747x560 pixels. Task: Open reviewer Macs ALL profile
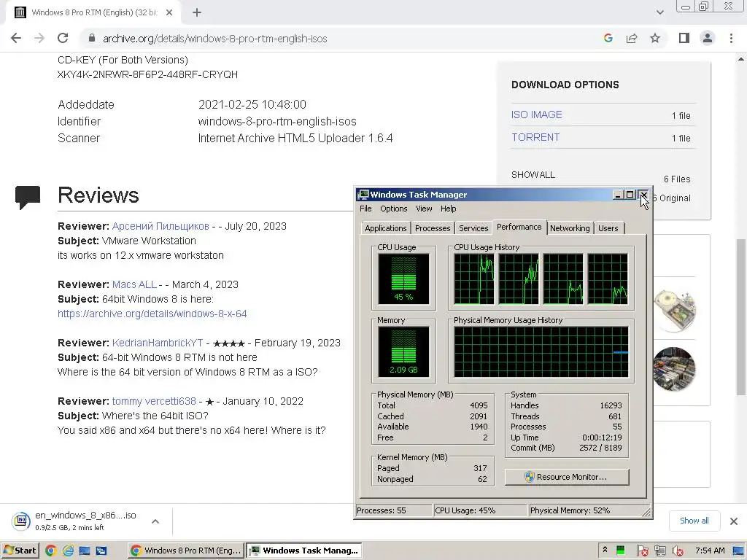click(x=134, y=284)
